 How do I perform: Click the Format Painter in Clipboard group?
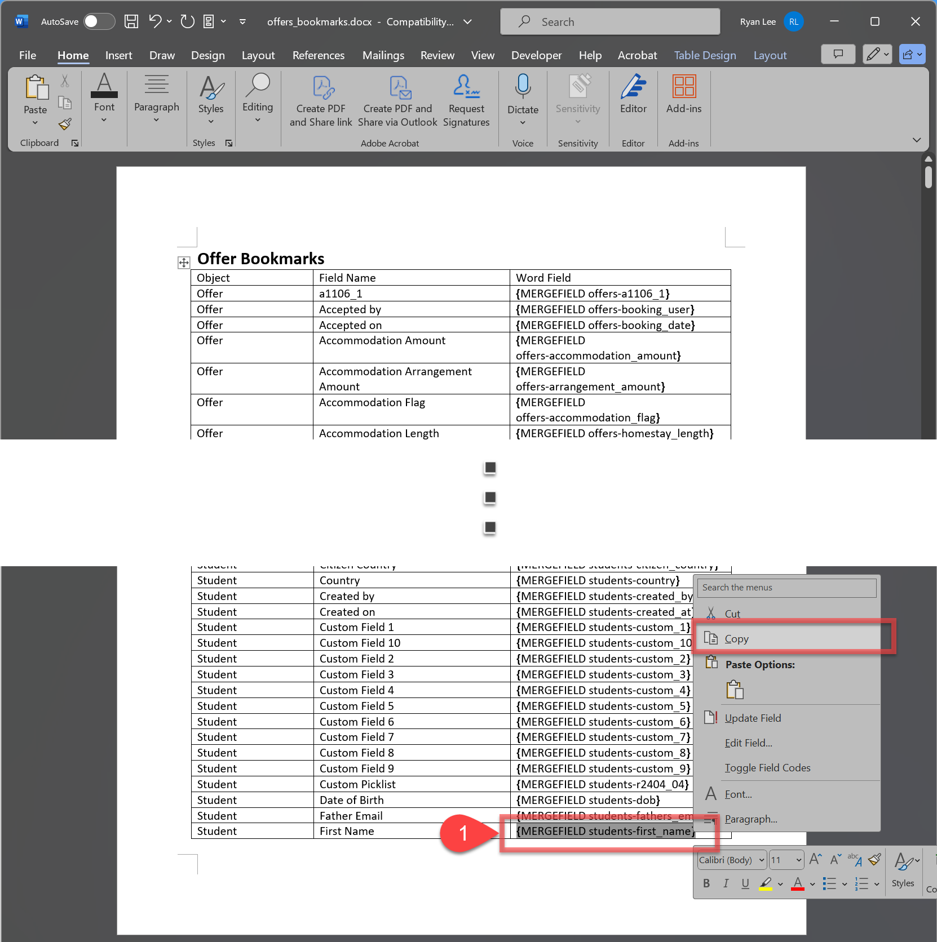click(x=65, y=124)
